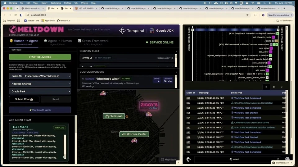The width and height of the screenshot is (298, 167).
Task: Open the Address Change dropdown
Action: coord(40,84)
